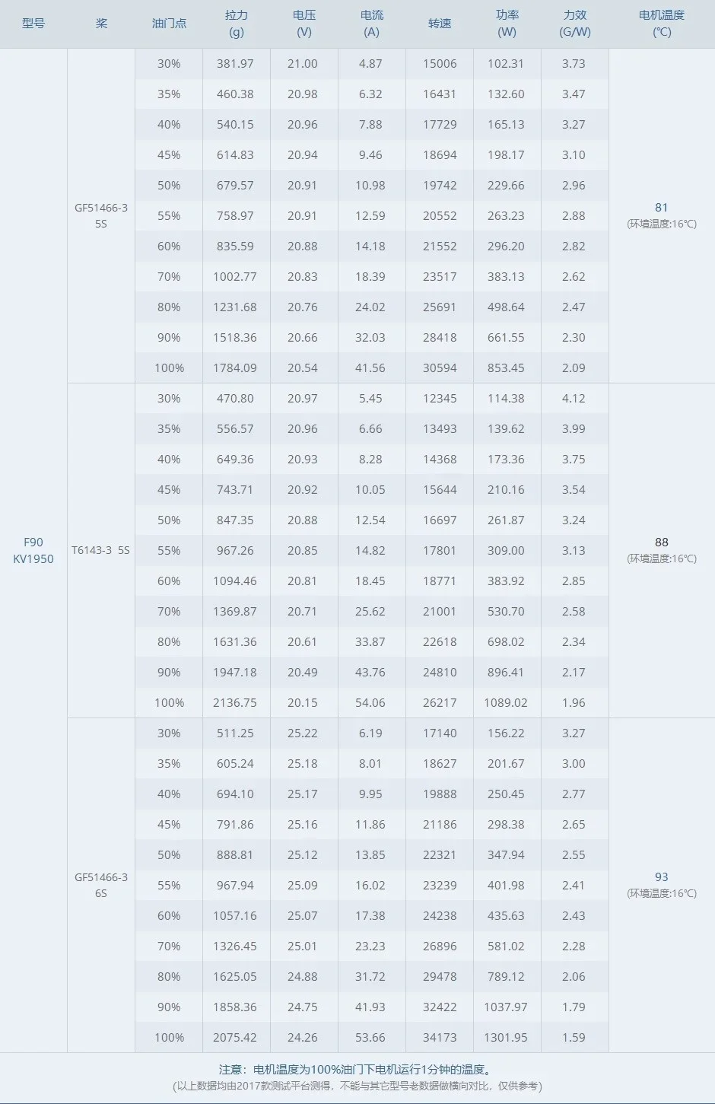Select the GF51466-3 6S propeller cell

click(x=101, y=885)
